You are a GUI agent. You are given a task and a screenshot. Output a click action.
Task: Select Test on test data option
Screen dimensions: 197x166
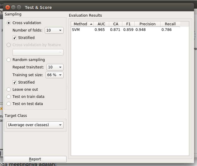pos(9,104)
